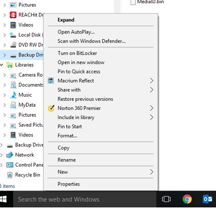The width and height of the screenshot is (216, 222).
Task: Click the Macrium Reflect icon in context menu
Action: pyautogui.click(x=51, y=81)
